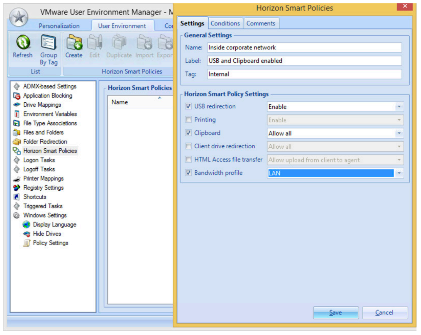Save the Horizon Smart Policy
Viewport: 421px width, 335px height.
[x=336, y=313]
